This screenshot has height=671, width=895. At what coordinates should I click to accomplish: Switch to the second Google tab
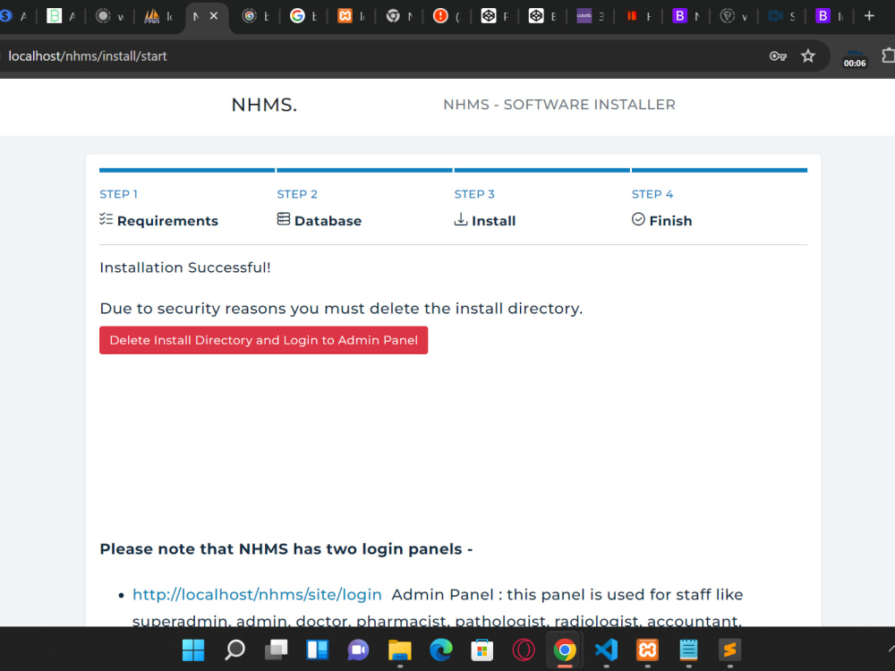297,16
